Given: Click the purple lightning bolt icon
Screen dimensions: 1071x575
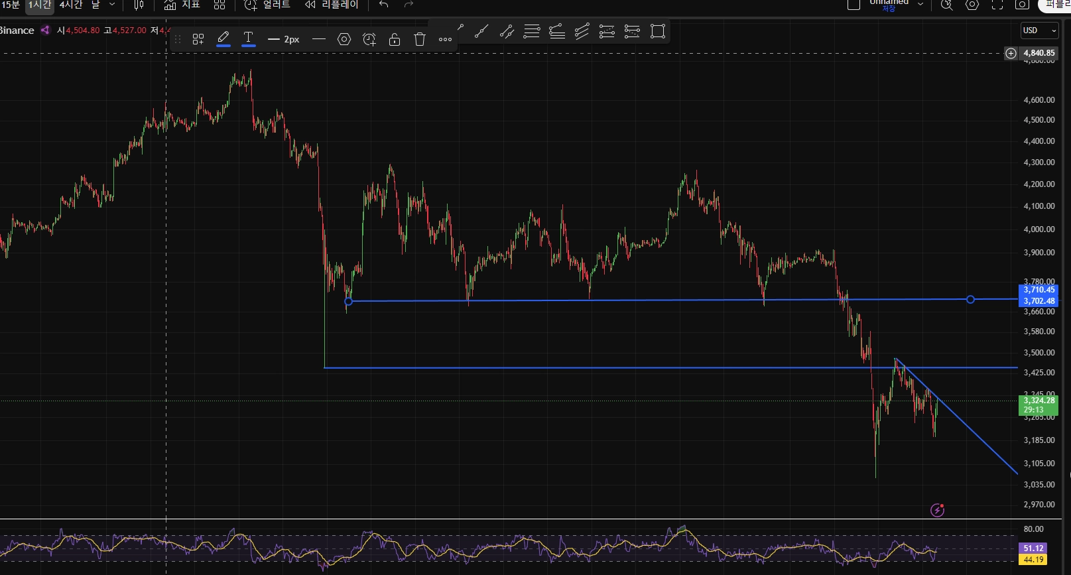Looking at the screenshot, I should (x=937, y=510).
